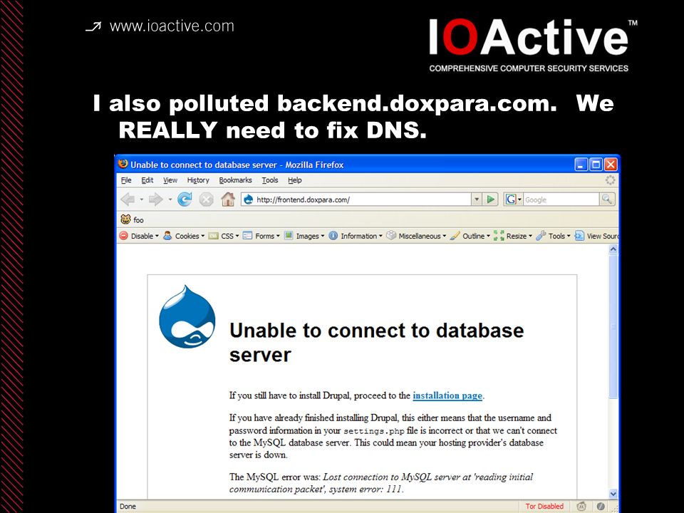Maximize the Firefox window

596,165
